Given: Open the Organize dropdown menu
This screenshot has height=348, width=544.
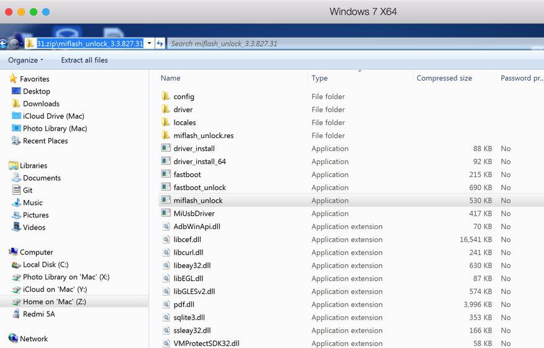Looking at the screenshot, I should click(25, 60).
